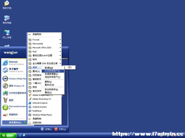Screen dimensions: 185x138
Task: Choose 按名称排序(B) in context menu
Action: [x=53, y=90]
